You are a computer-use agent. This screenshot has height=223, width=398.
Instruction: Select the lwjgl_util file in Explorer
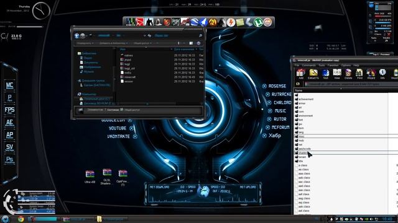point(127,68)
